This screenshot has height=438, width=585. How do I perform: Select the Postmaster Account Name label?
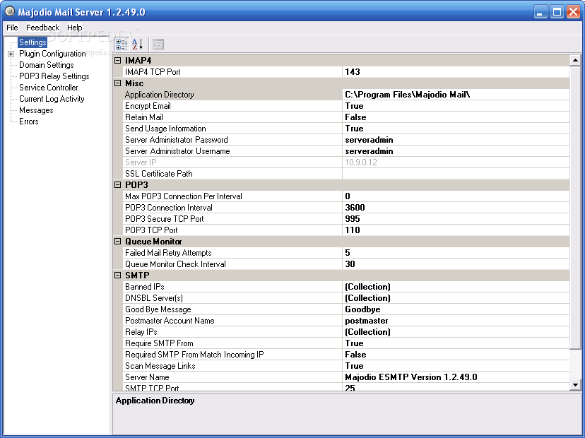click(x=170, y=321)
